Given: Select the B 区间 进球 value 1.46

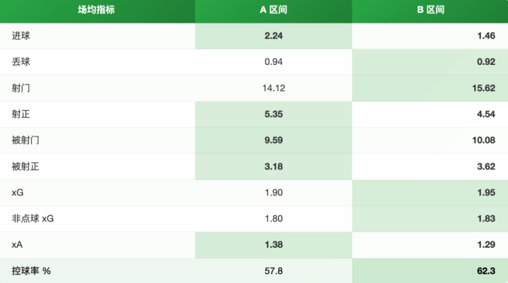Looking at the screenshot, I should pyautogui.click(x=485, y=35).
